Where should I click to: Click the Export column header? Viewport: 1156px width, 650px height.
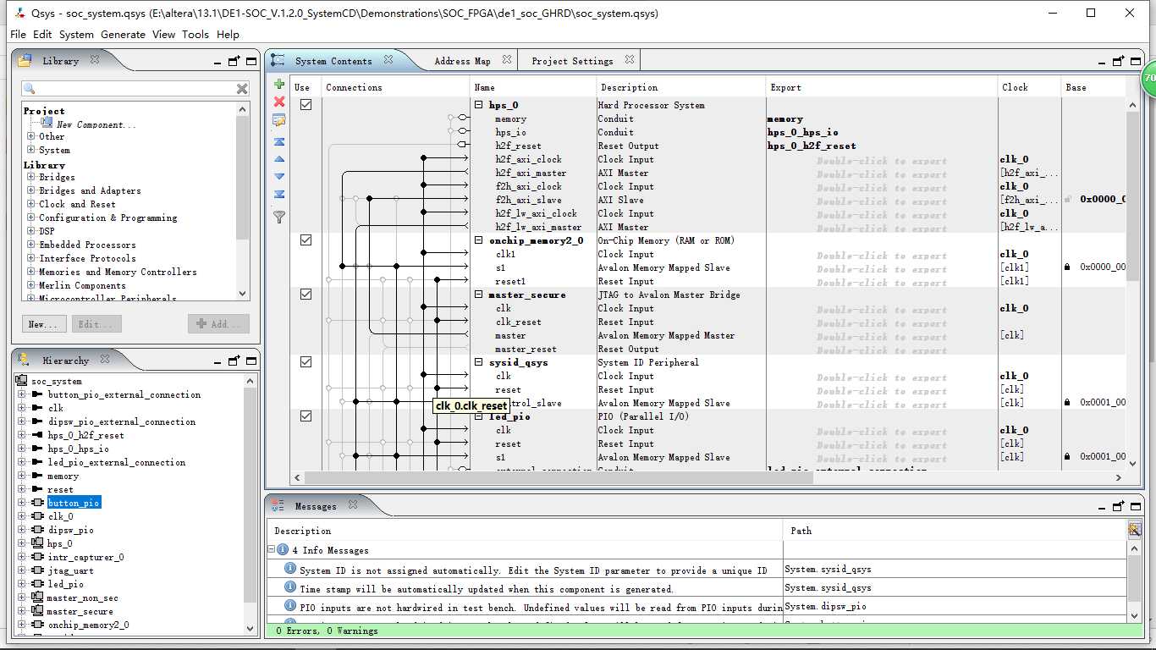click(x=882, y=87)
